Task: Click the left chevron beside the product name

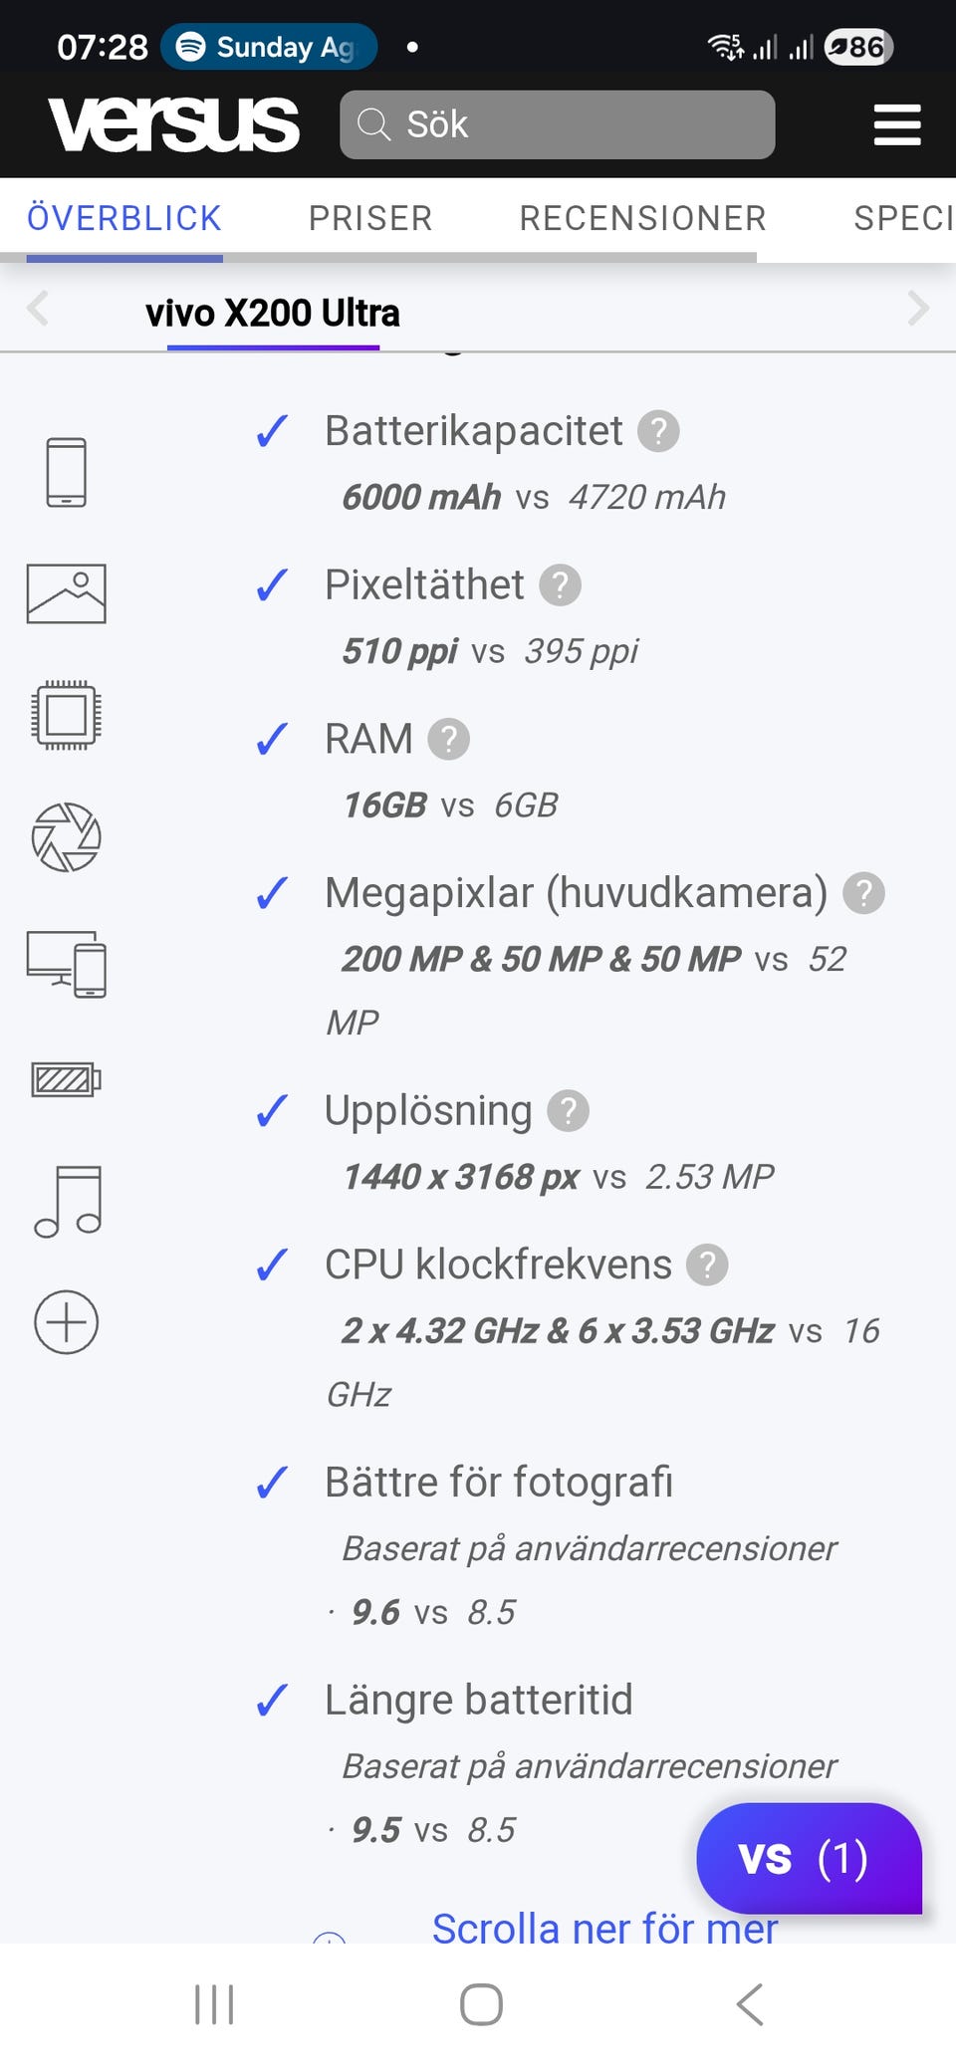Action: (38, 309)
